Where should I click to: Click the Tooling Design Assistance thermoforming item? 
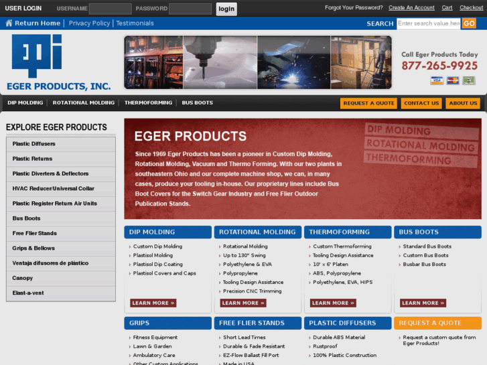343,255
